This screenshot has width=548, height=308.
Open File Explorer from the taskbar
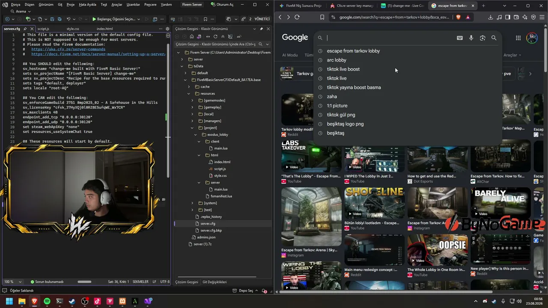point(22,301)
